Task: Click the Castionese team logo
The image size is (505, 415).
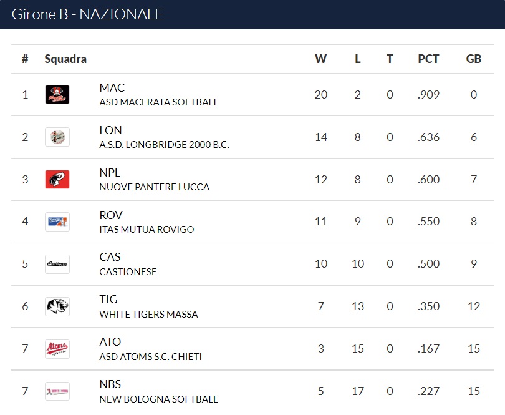Action: pyautogui.click(x=57, y=264)
